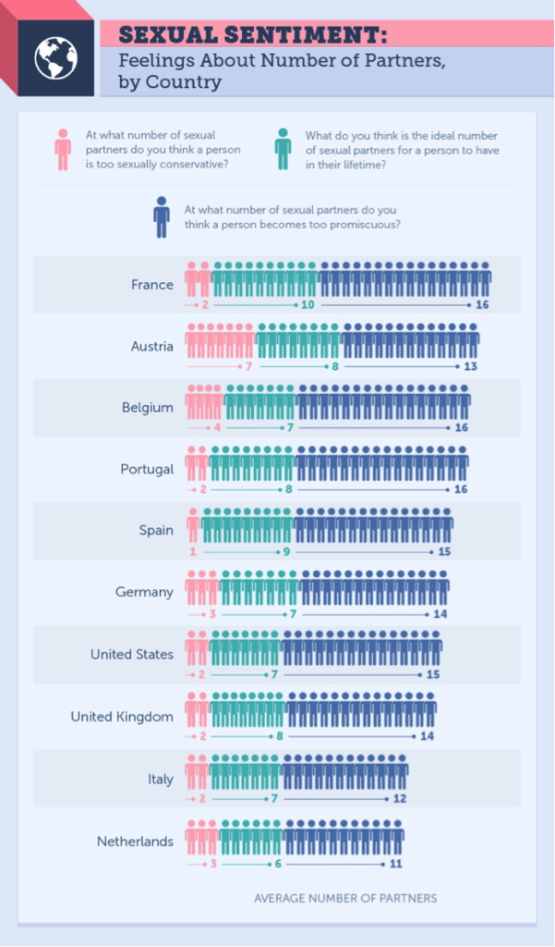Click Belgium's blue value 16
The image size is (555, 947).
pyautogui.click(x=462, y=427)
